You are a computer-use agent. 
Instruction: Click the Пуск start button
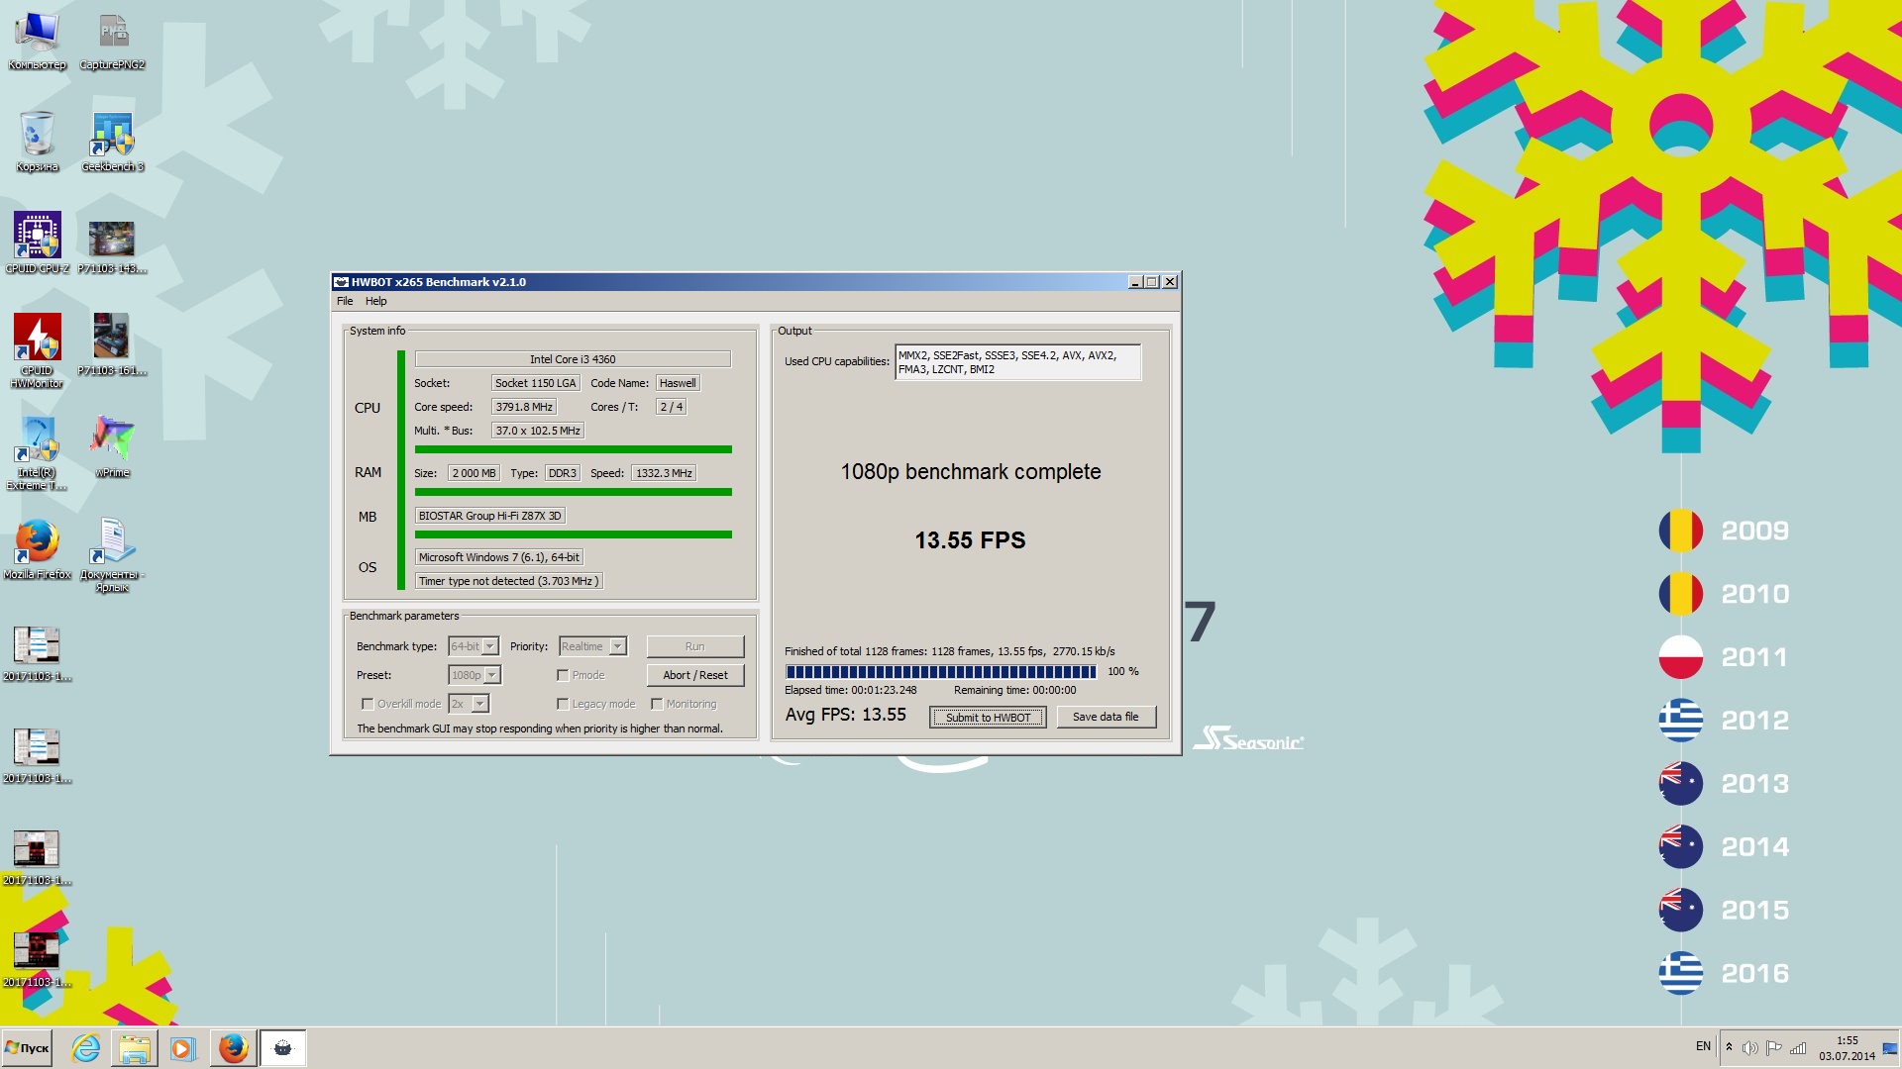[27, 1048]
